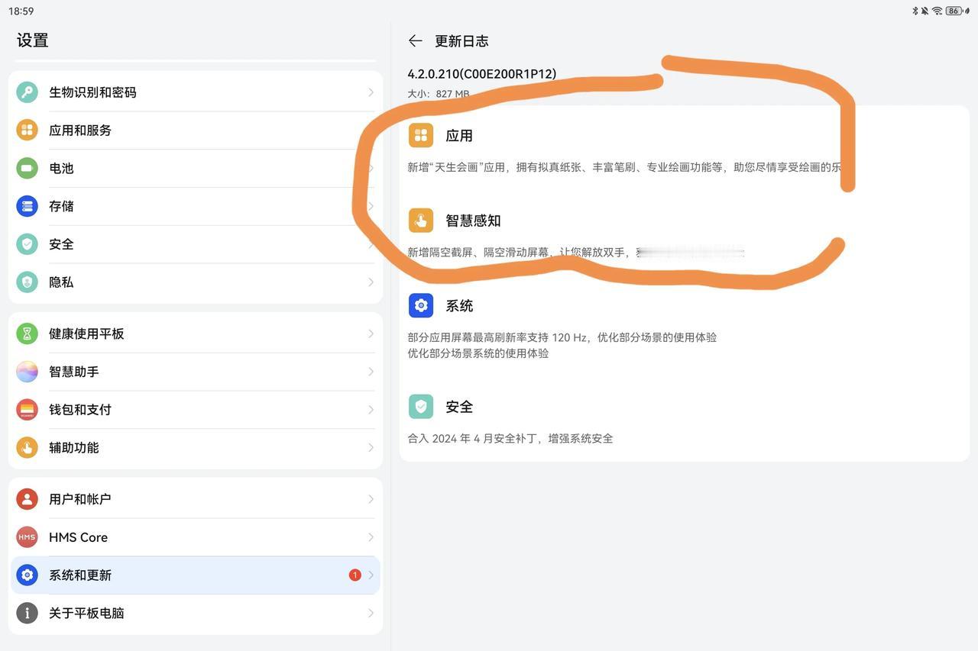Tap the 辅助功能 hand icon
978x651 pixels.
point(27,448)
